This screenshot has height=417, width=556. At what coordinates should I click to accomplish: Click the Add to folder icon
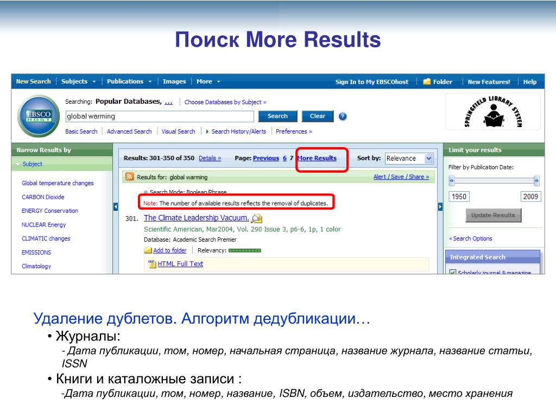point(148,250)
